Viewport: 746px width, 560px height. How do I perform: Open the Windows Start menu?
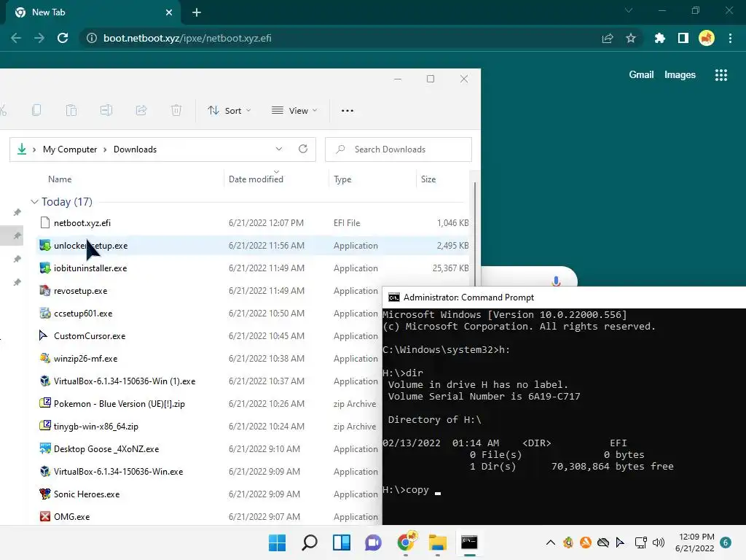point(278,542)
